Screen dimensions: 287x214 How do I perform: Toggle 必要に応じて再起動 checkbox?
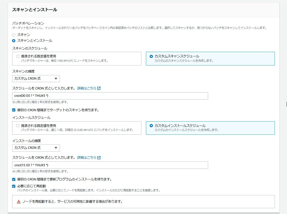pos(14,186)
